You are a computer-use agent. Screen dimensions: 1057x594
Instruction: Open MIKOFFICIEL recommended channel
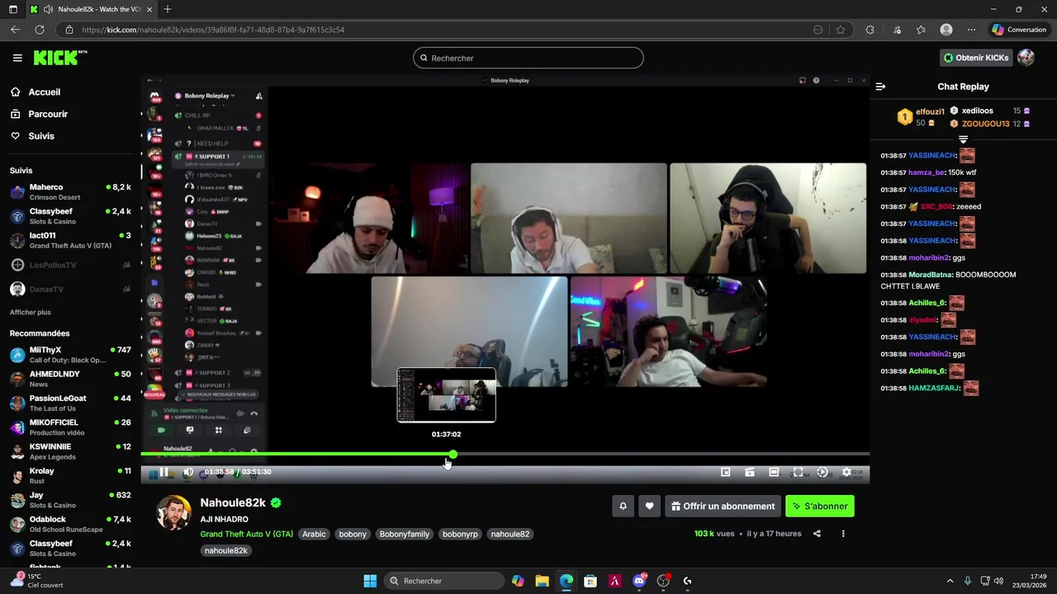pyautogui.click(x=70, y=427)
